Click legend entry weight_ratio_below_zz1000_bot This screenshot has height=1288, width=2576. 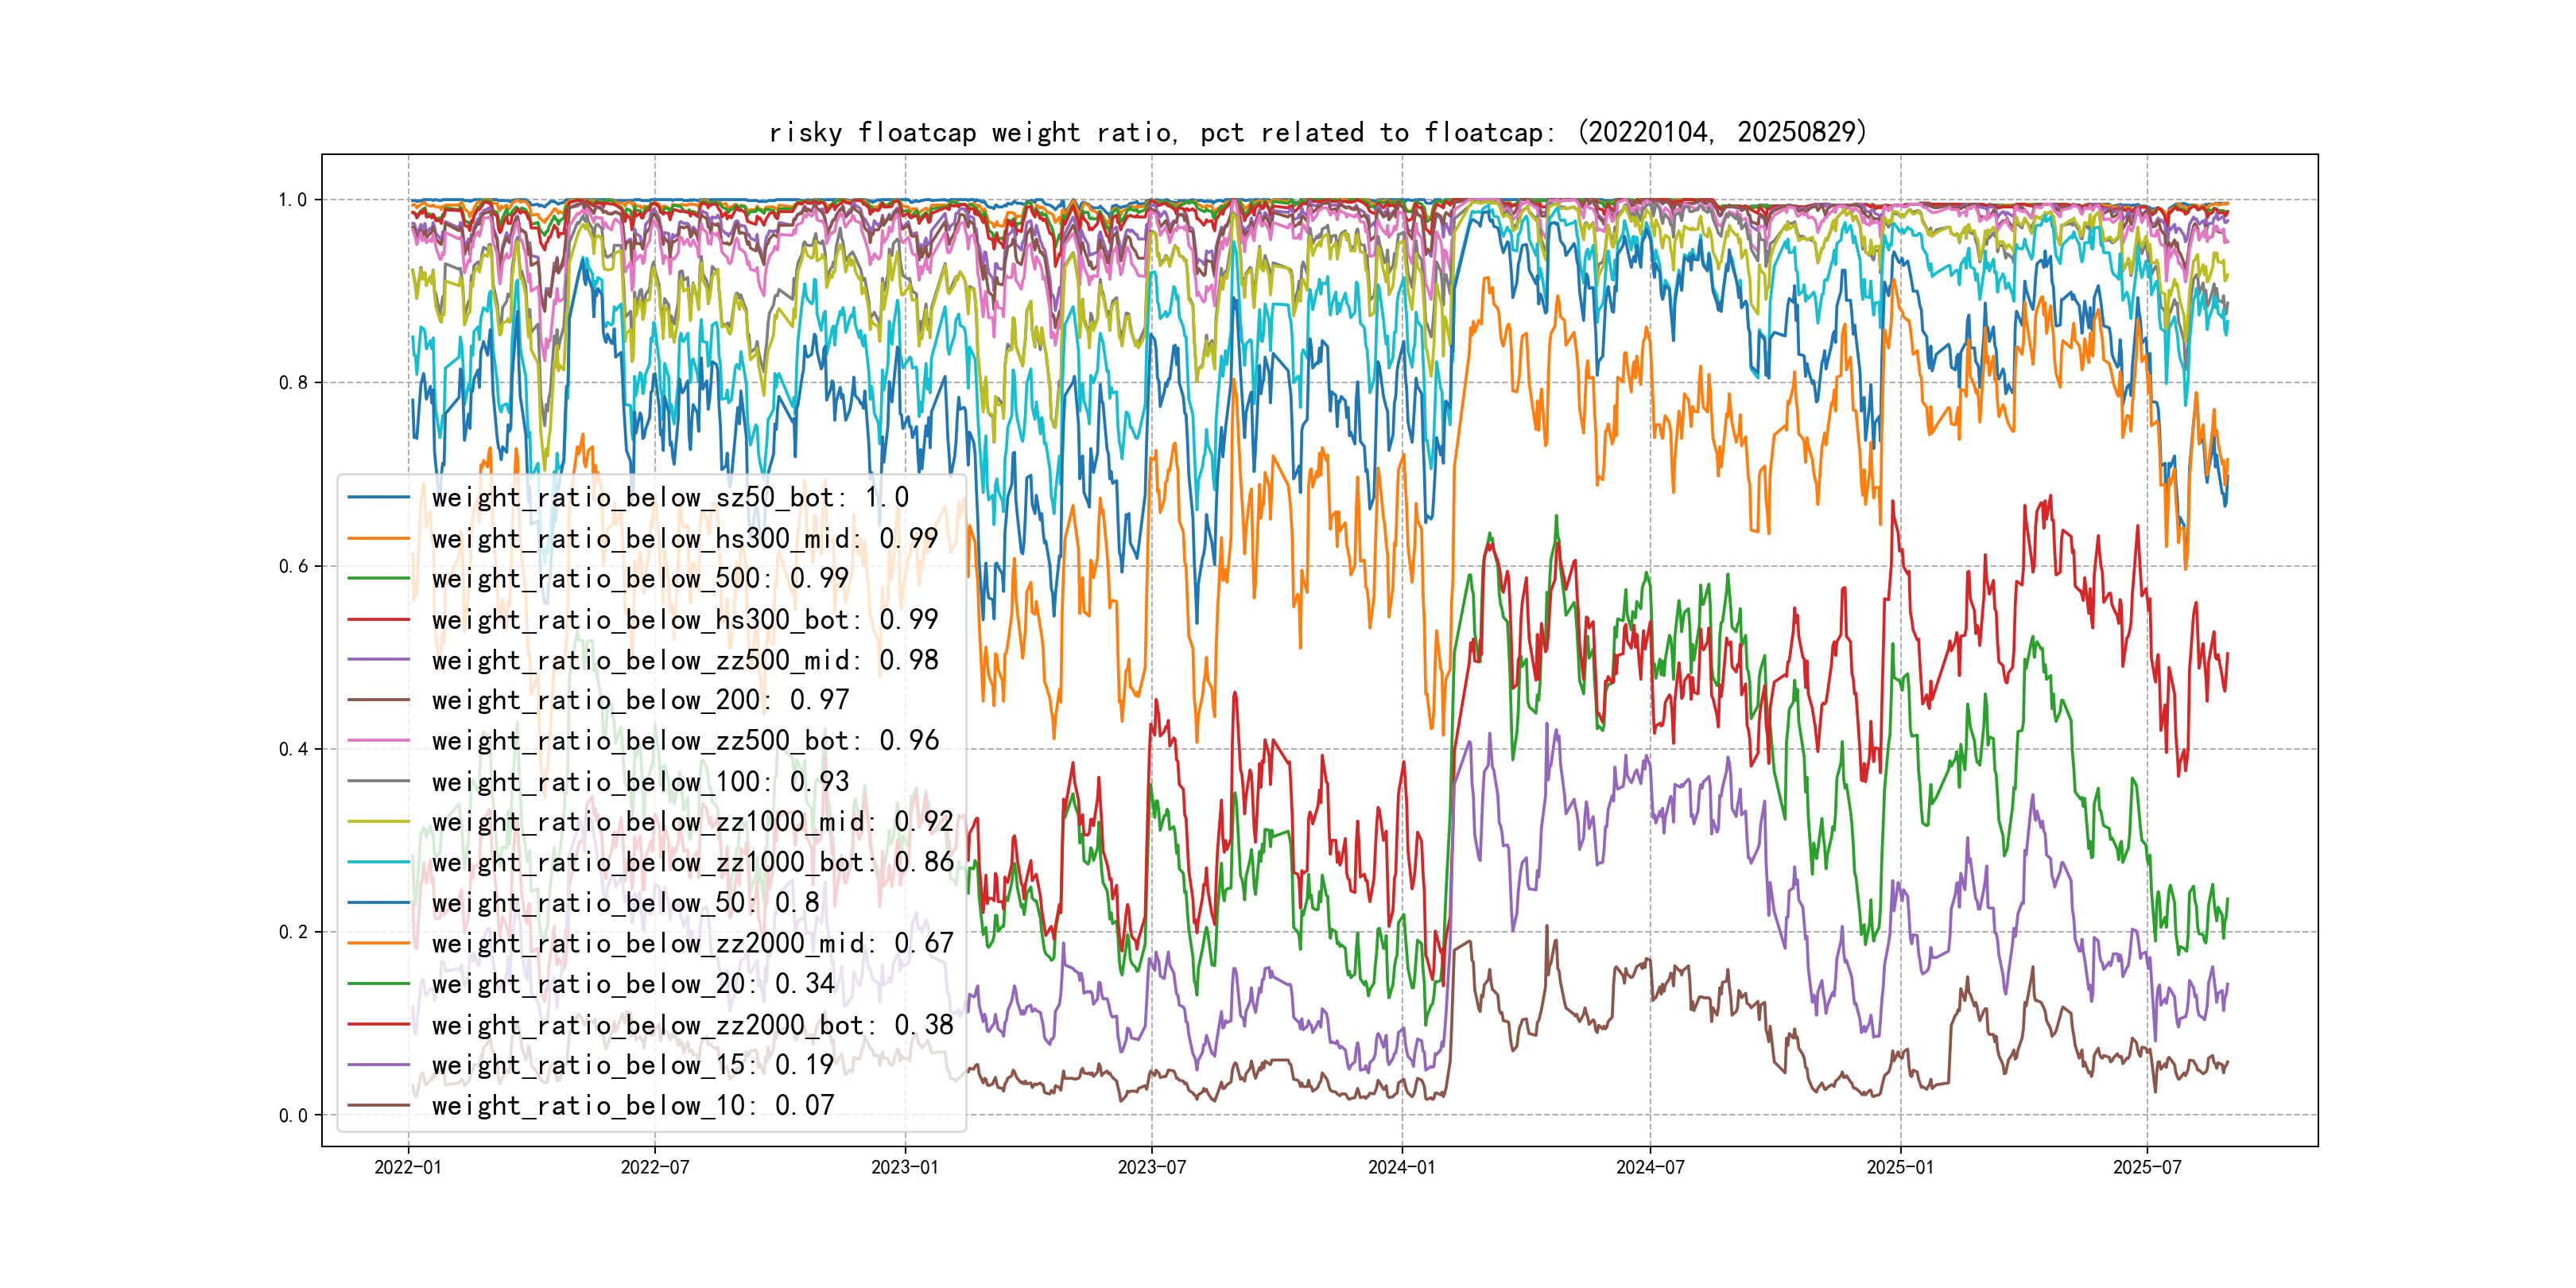692,862
